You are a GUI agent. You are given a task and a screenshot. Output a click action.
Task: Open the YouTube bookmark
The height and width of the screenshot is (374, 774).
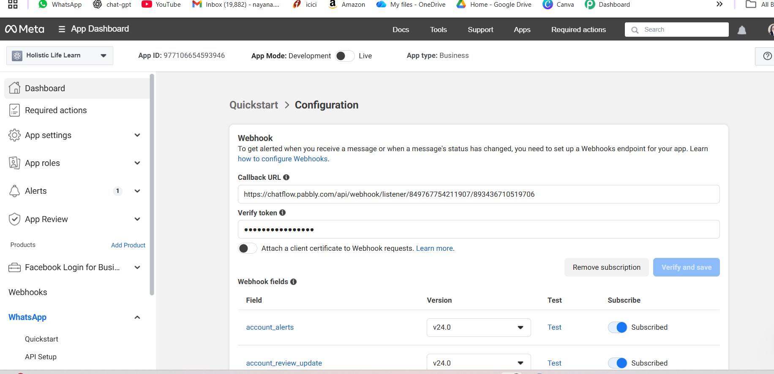[161, 5]
